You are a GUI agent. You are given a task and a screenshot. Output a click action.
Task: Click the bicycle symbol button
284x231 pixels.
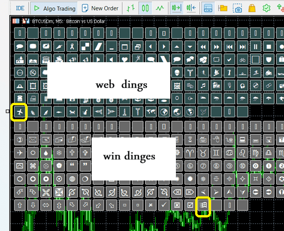tap(242, 59)
